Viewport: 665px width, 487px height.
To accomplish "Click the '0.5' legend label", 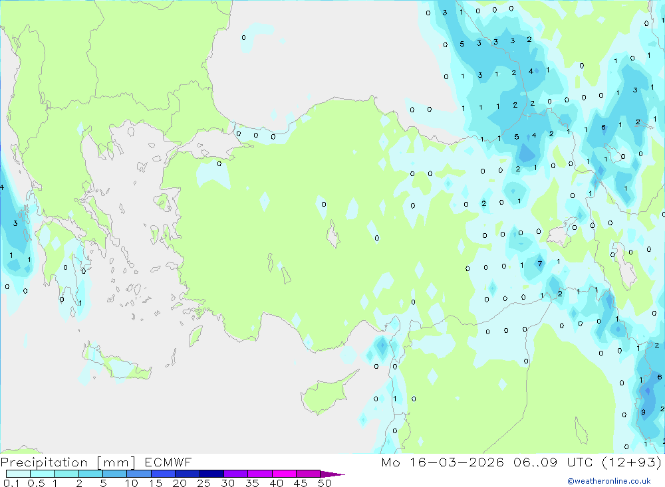I will pyautogui.click(x=36, y=483).
